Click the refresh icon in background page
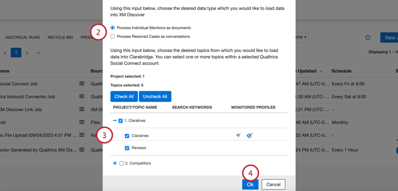The image size is (398, 191). pos(368,37)
